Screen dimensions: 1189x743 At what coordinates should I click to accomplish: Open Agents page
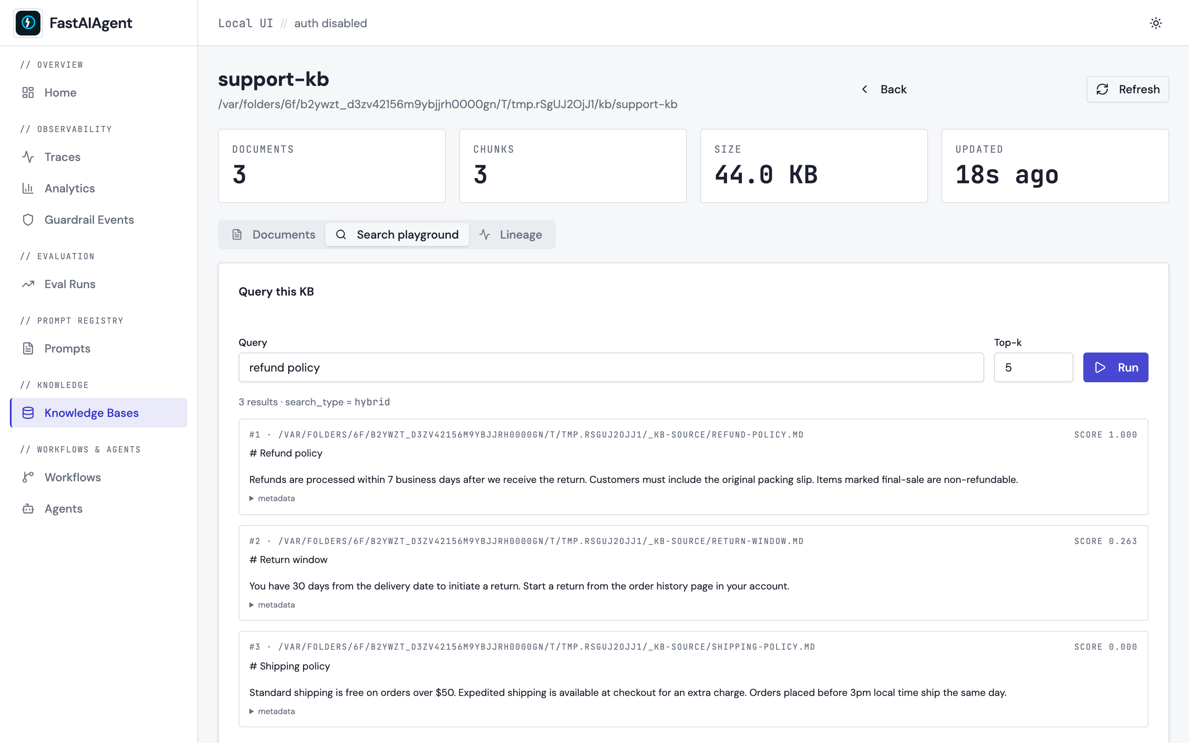99,509
